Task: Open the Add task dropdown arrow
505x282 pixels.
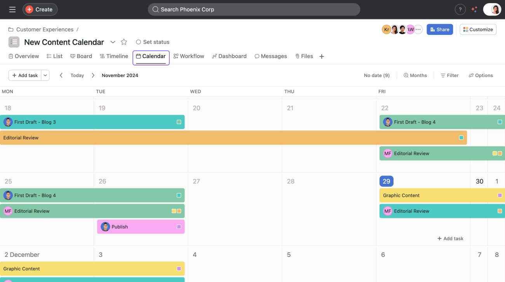Action: pos(45,76)
